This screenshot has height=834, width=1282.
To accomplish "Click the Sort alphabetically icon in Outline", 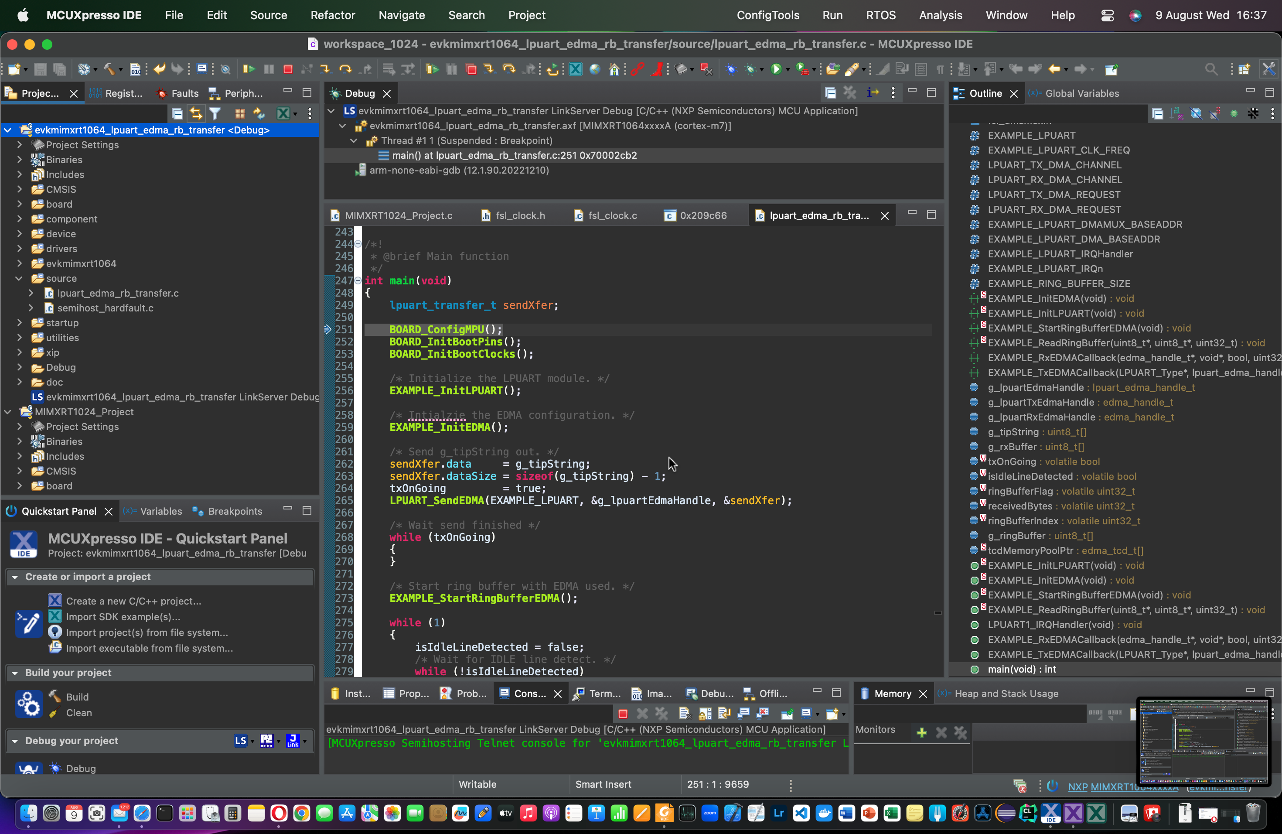I will click(1176, 114).
